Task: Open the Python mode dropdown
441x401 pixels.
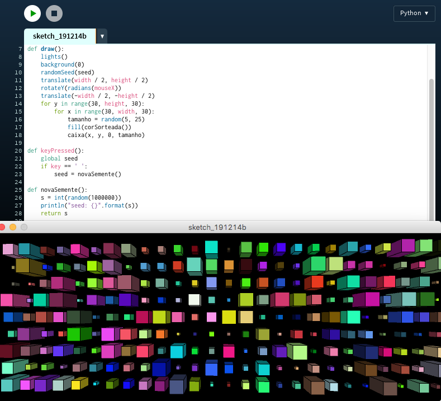Action: [x=414, y=13]
